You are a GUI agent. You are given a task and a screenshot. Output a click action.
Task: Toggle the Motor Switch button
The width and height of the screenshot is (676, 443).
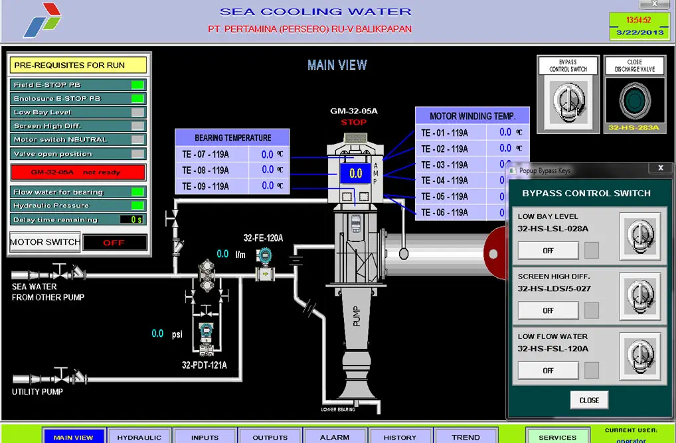pyautogui.click(x=45, y=242)
